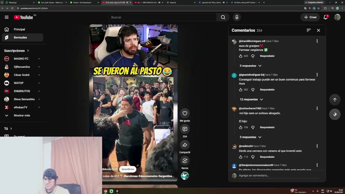The image size is (345, 194).
Task: Show hidden system tray icons
Action: pyautogui.click(x=313, y=191)
